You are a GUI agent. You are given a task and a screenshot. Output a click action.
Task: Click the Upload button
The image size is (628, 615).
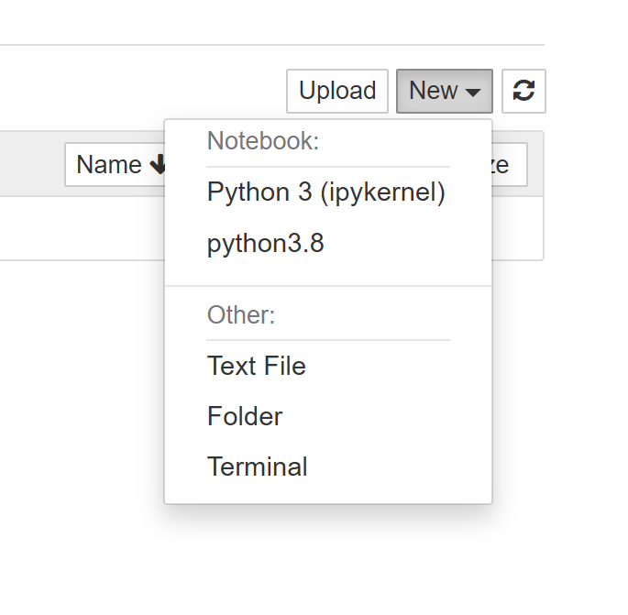point(337,91)
